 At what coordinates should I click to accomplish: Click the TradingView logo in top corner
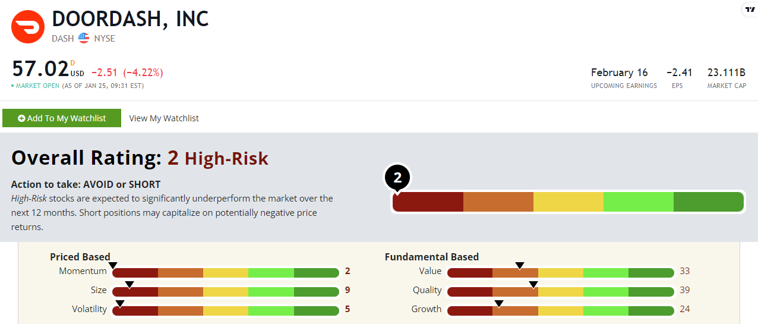point(750,9)
